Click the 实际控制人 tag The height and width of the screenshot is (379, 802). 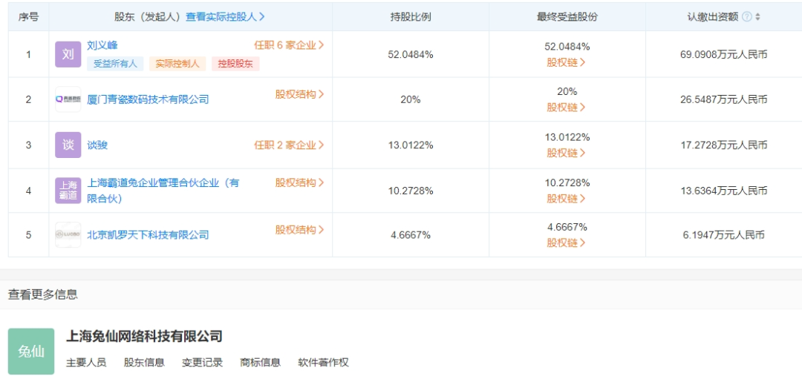(x=177, y=64)
